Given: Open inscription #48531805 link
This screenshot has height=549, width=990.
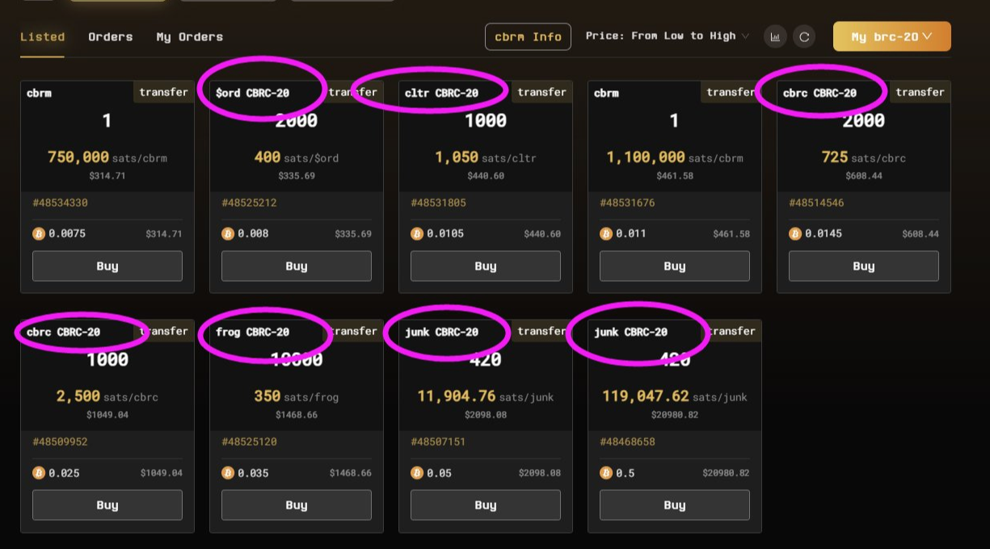Looking at the screenshot, I should pyautogui.click(x=438, y=203).
